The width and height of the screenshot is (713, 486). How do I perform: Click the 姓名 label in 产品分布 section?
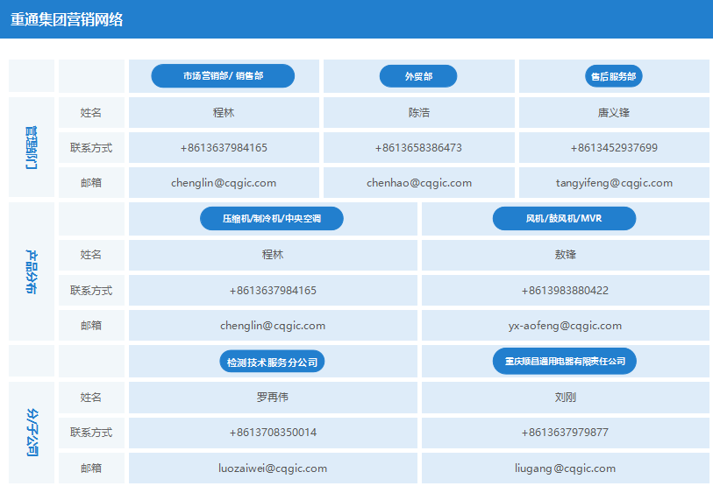(x=91, y=254)
